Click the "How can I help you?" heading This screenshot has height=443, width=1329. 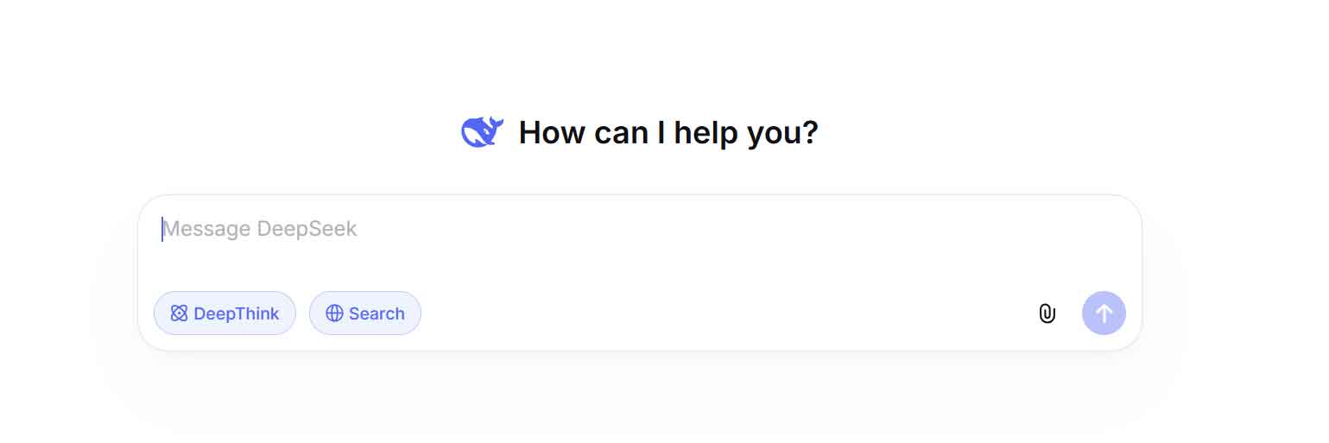(x=668, y=133)
